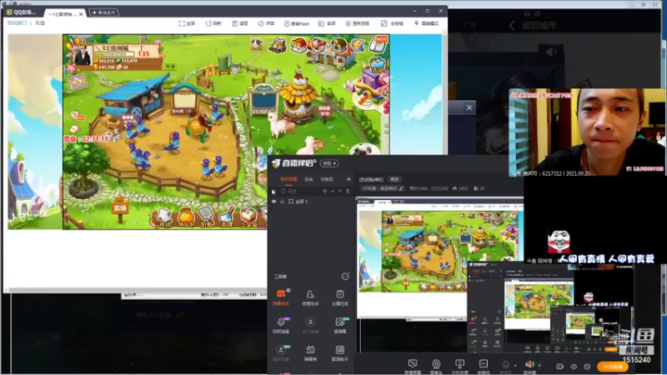Click the 清理 cleanup icon in game toolbar
The height and width of the screenshot is (375, 667).
pos(240,23)
